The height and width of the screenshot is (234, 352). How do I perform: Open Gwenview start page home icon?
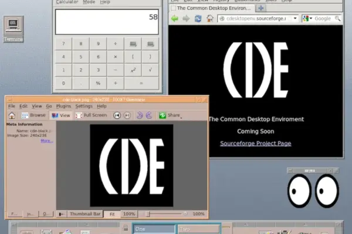tap(12, 115)
